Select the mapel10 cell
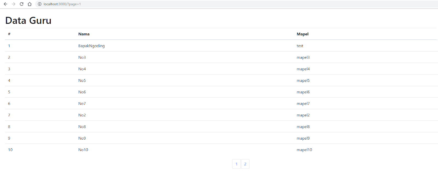Viewport: 438px width, 182px height. [x=304, y=150]
